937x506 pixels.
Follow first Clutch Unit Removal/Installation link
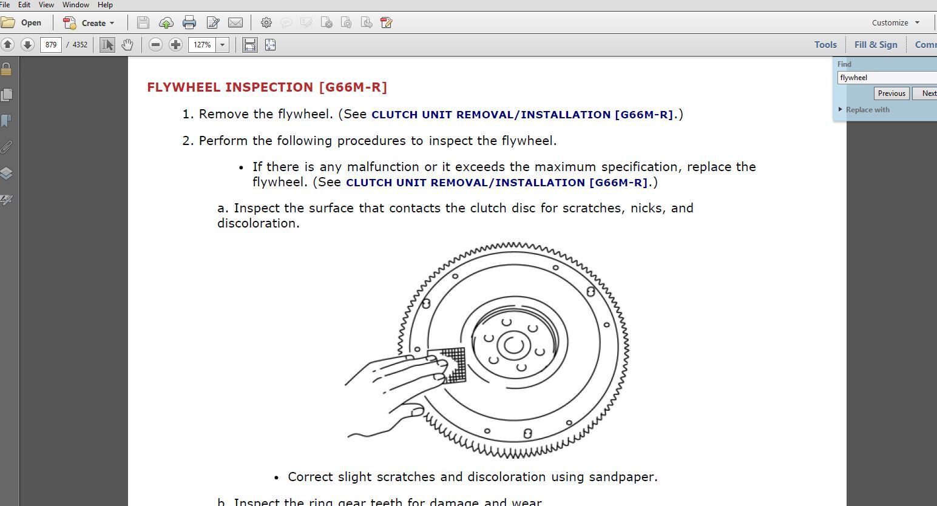[x=522, y=115]
